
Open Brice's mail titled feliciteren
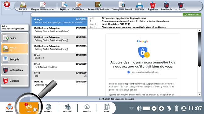59,57
